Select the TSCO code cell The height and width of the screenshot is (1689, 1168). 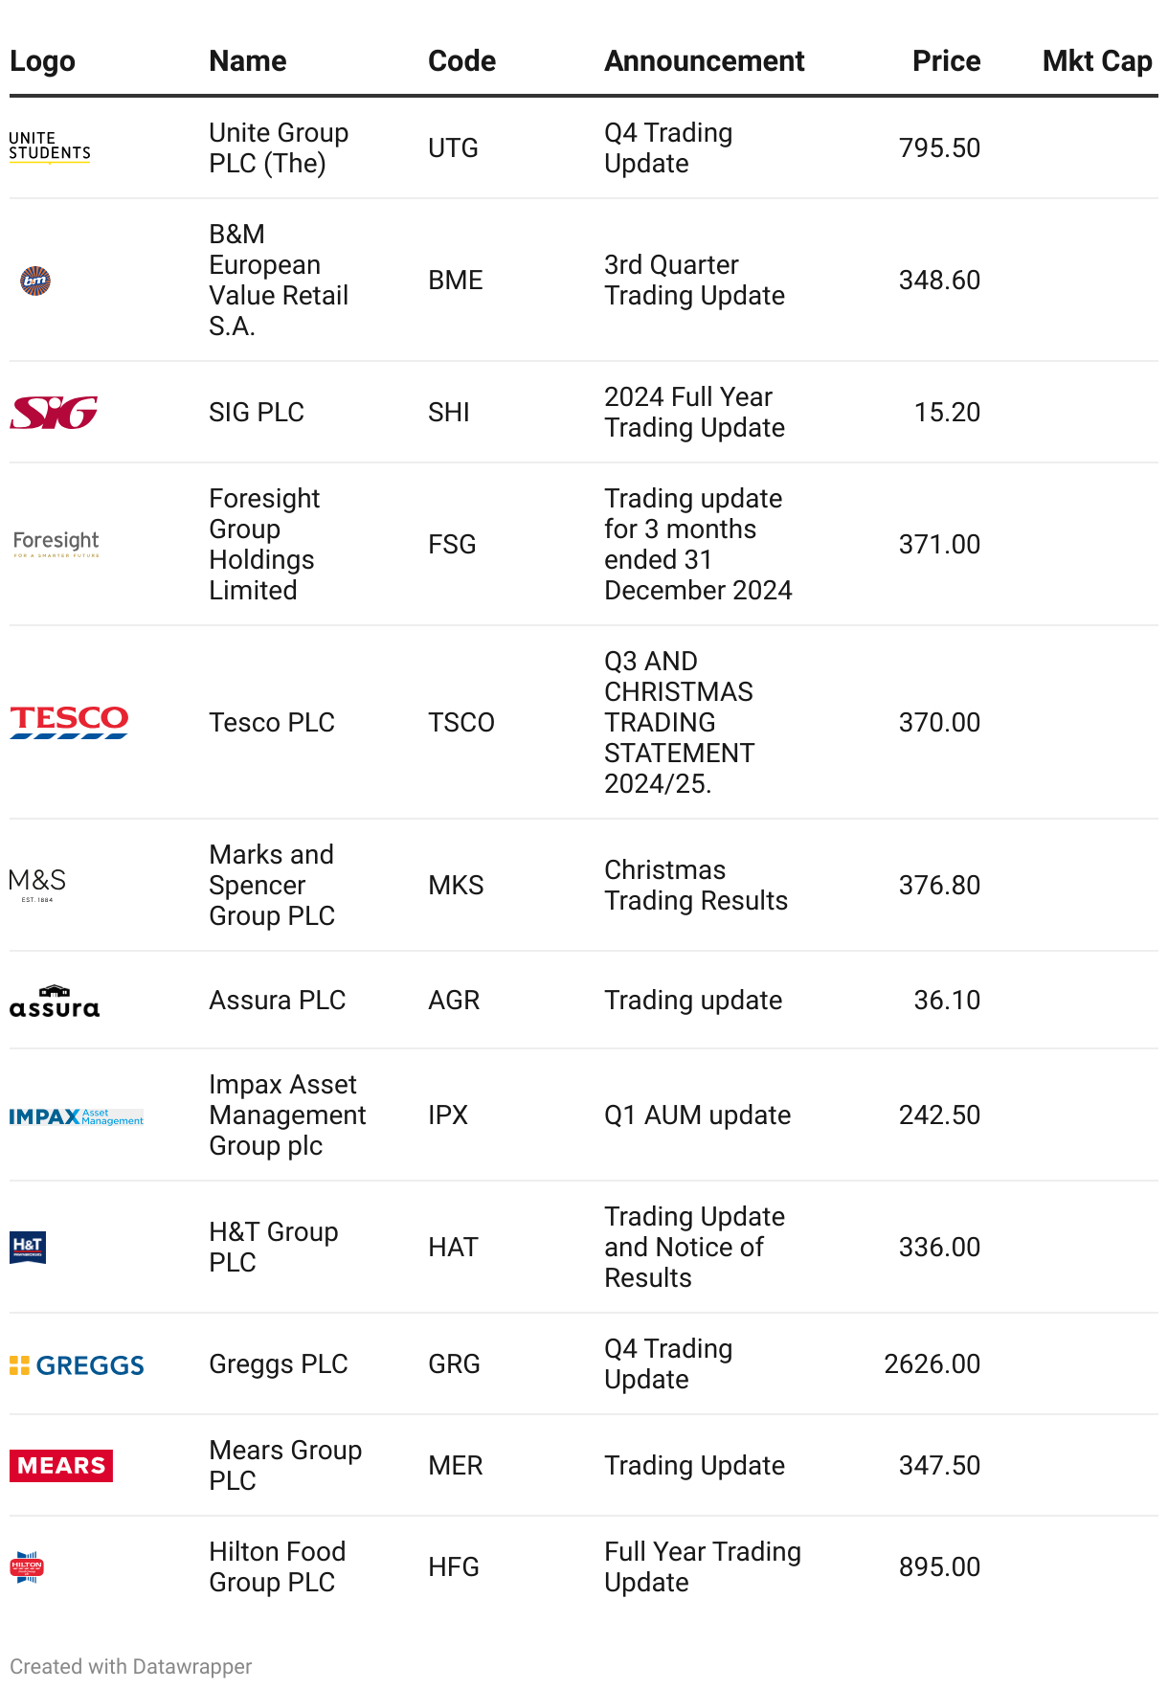[461, 722]
